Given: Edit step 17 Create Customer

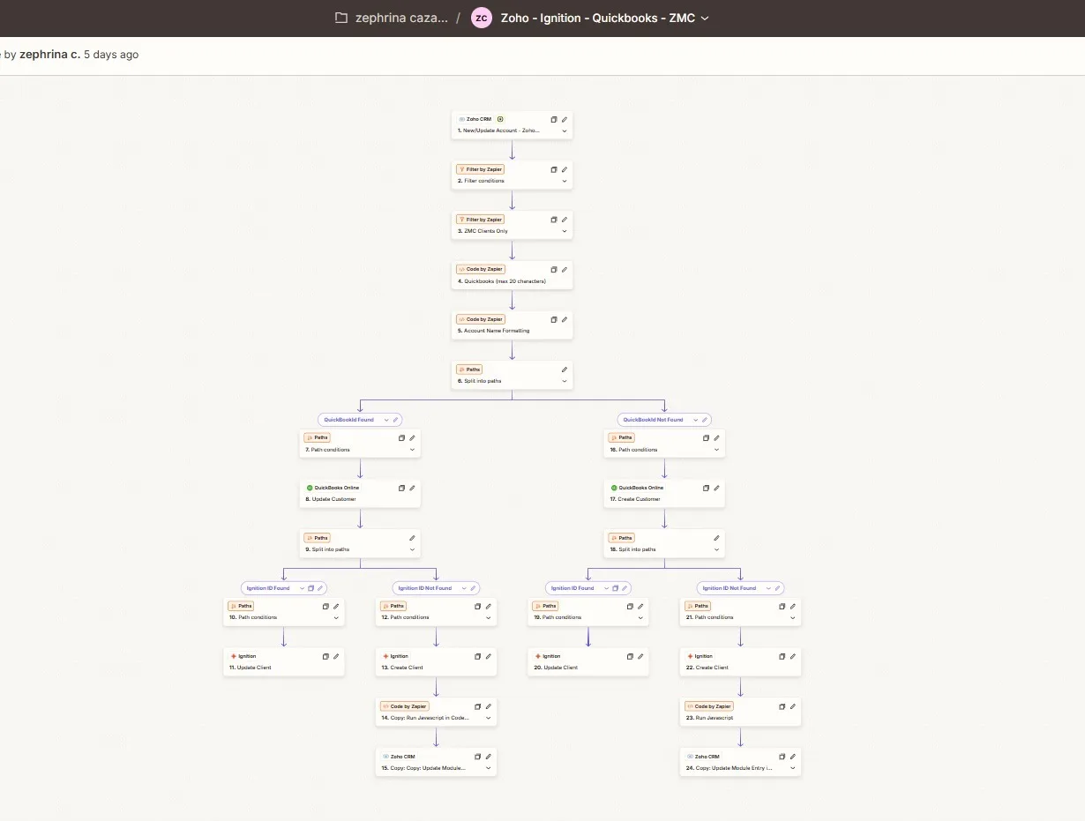Looking at the screenshot, I should (716, 488).
